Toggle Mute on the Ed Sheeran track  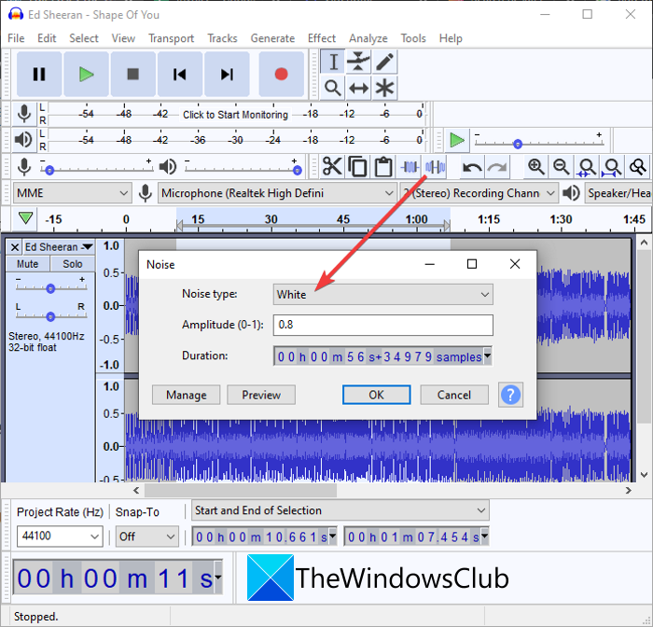click(27, 264)
